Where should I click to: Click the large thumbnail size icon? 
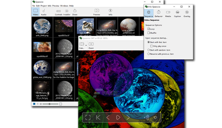(61, 104)
